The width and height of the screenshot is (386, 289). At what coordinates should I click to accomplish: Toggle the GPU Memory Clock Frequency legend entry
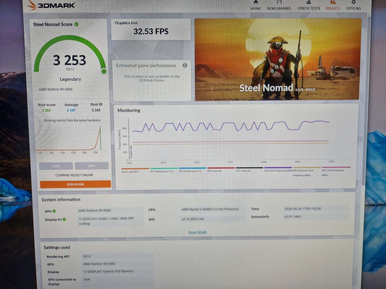click(x=307, y=171)
